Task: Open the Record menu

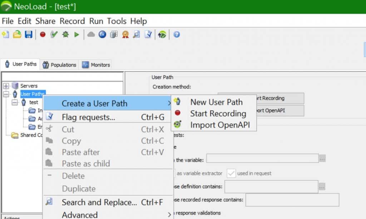Action: [x=73, y=21]
